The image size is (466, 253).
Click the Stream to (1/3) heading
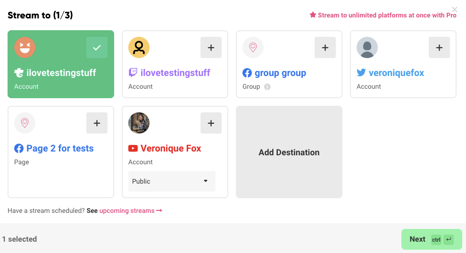click(x=40, y=15)
